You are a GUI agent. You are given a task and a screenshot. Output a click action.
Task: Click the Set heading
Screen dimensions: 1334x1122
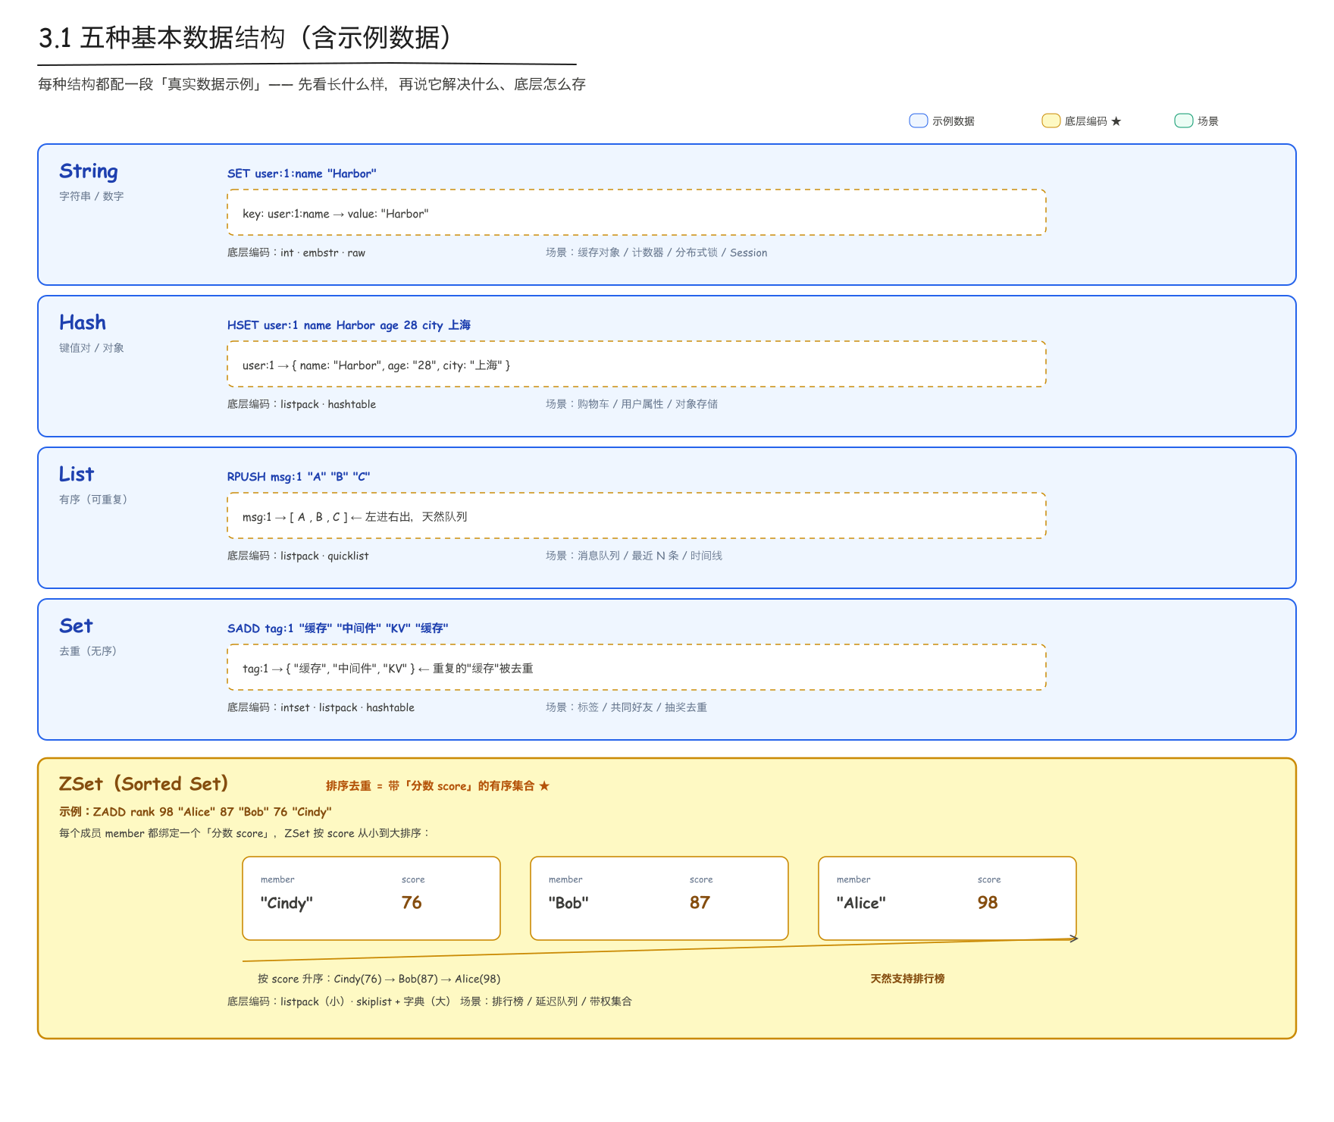point(76,626)
